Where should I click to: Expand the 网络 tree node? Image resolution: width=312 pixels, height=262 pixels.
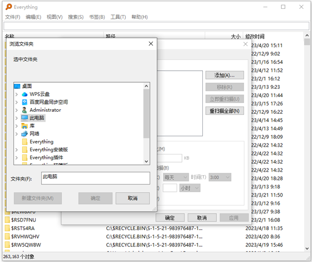(17, 134)
